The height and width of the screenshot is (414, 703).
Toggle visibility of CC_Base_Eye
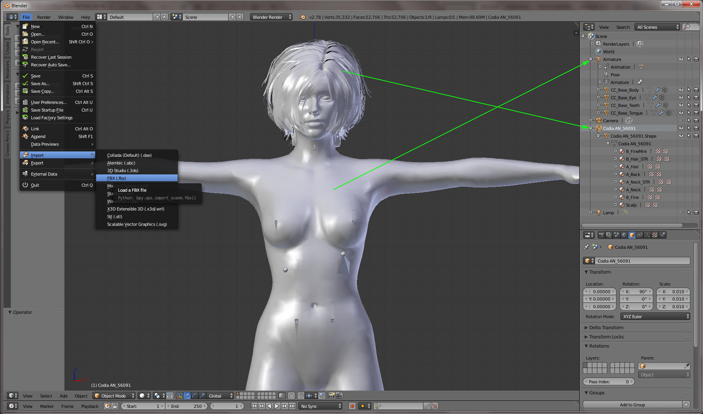[681, 97]
